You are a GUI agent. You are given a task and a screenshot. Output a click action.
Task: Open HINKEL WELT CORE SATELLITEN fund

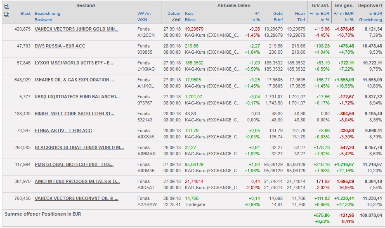74,114
